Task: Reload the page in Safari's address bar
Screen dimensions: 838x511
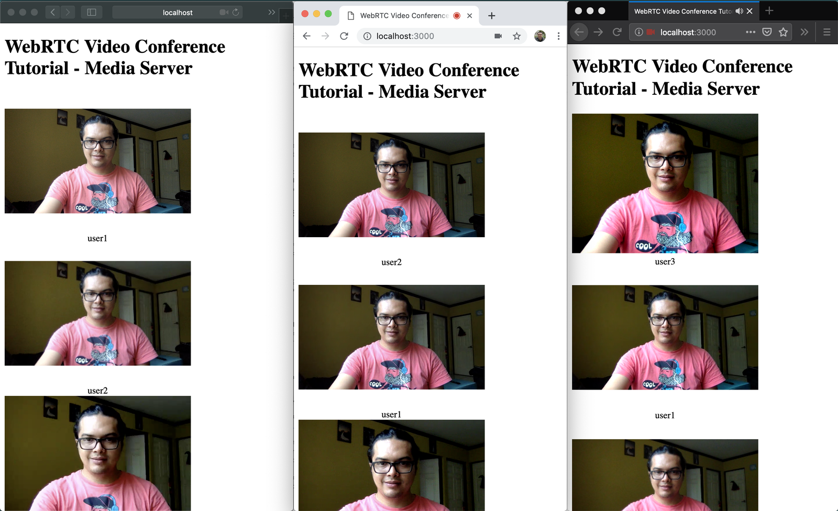Action: tap(236, 12)
